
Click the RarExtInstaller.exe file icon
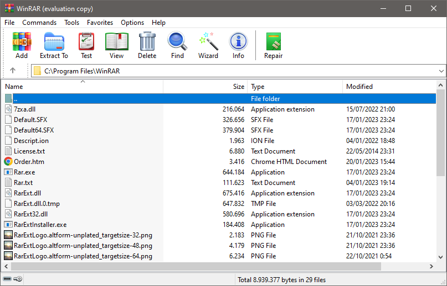pyautogui.click(x=8, y=225)
